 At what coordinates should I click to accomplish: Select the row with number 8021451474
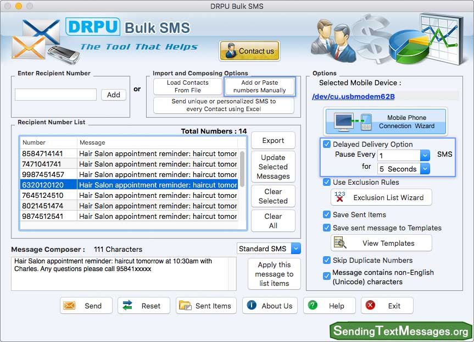[129, 206]
